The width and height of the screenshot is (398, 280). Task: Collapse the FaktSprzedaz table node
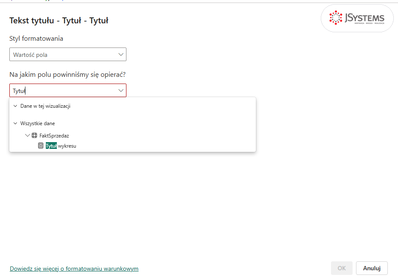pyautogui.click(x=28, y=136)
